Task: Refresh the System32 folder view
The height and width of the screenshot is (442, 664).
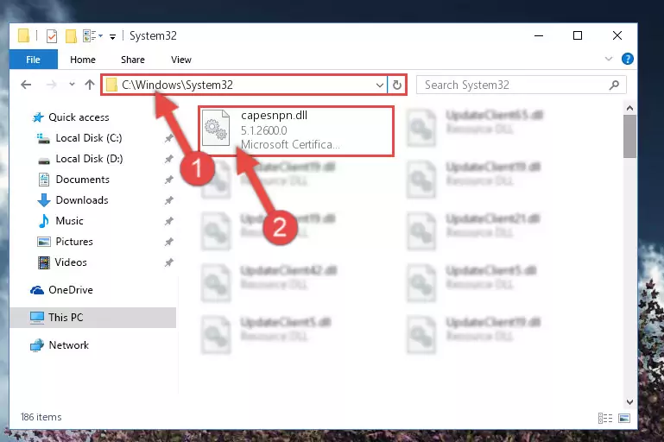Action: pyautogui.click(x=397, y=85)
